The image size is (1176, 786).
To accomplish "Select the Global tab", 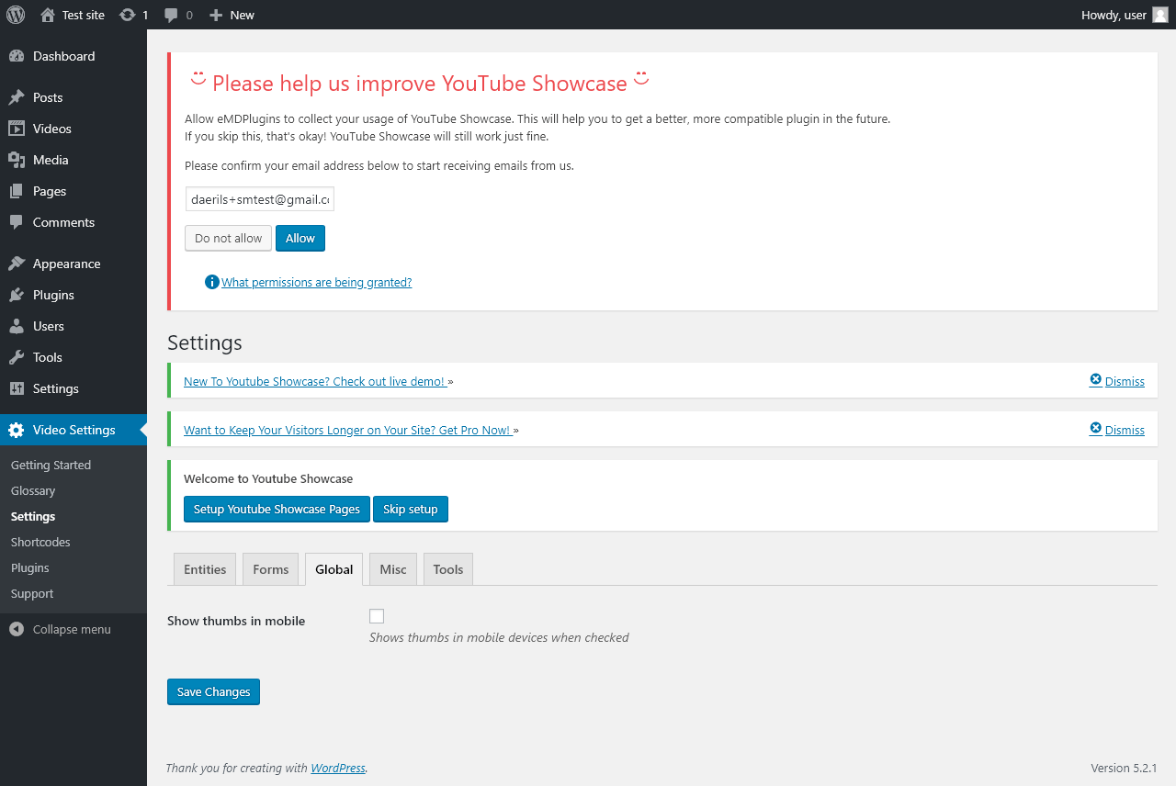I will (x=334, y=569).
